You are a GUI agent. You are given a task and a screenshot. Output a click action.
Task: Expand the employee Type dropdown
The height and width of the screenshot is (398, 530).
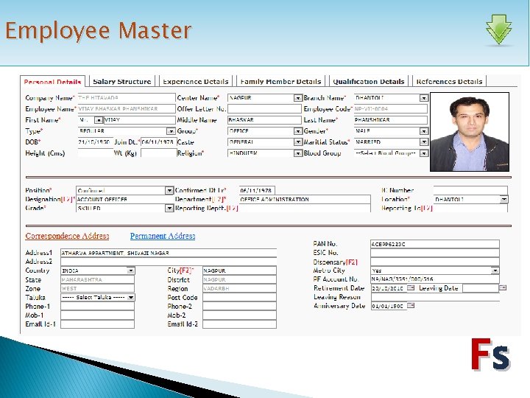[x=171, y=131]
